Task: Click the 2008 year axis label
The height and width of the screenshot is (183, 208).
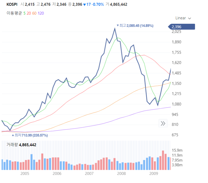Action: [x=121, y=174]
